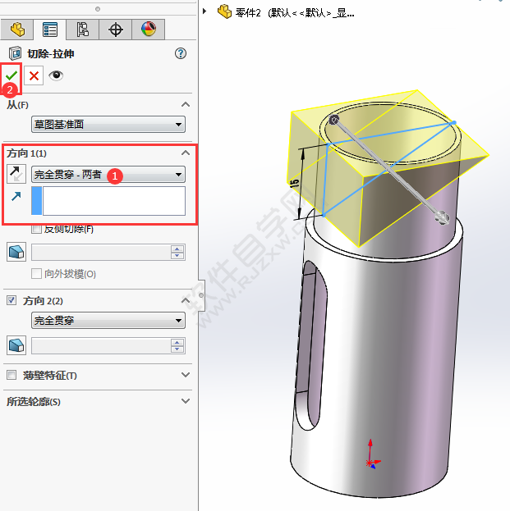Open help for Cut-Extrude
This screenshot has width=510, height=511.
pyautogui.click(x=181, y=53)
